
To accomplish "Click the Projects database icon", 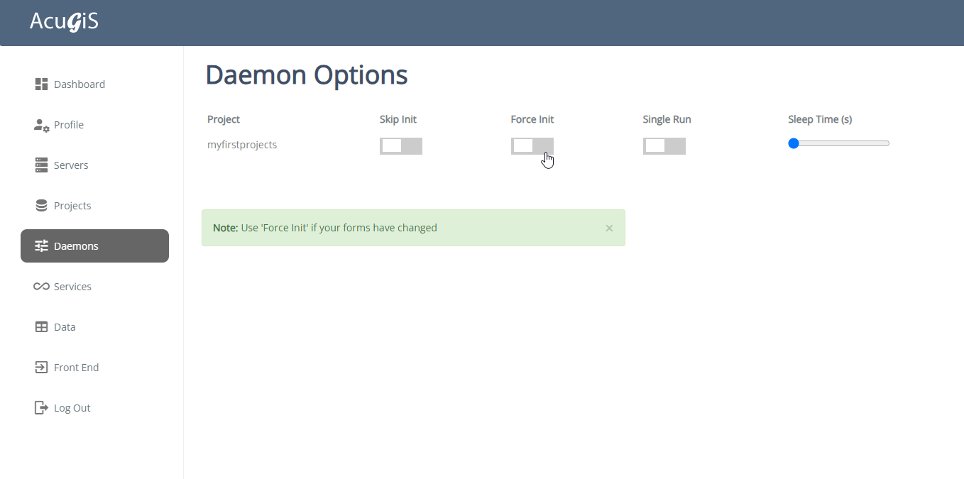I will tap(41, 206).
